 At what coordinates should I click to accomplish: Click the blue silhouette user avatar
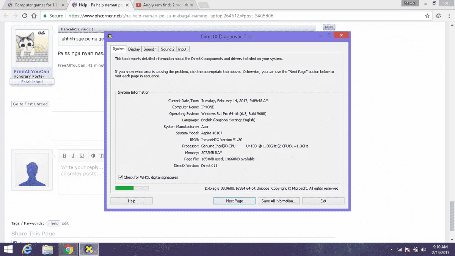(32, 170)
